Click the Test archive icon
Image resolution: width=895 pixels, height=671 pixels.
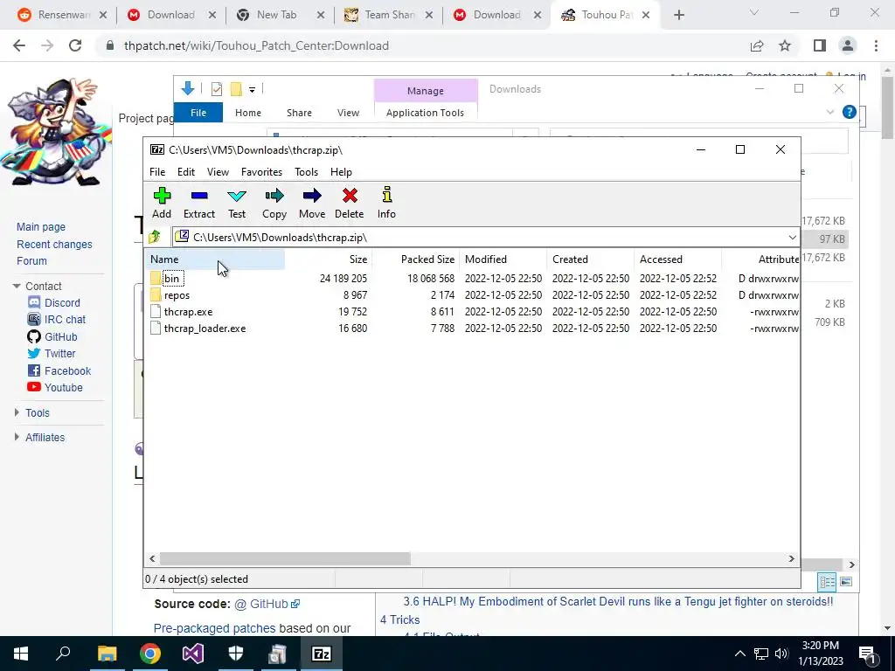point(236,203)
